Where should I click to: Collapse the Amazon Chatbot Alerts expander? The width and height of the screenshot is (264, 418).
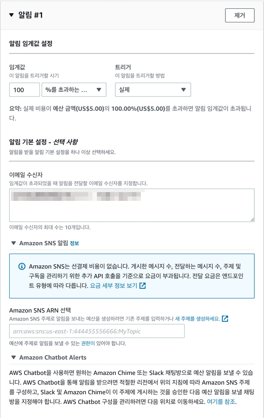click(x=14, y=357)
